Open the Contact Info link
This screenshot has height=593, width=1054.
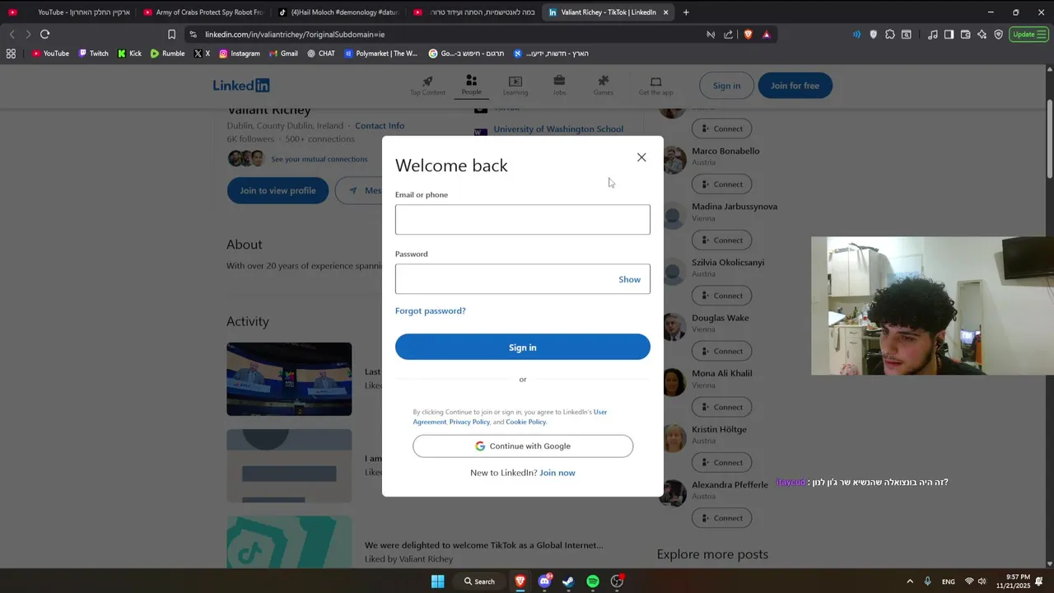tap(380, 126)
